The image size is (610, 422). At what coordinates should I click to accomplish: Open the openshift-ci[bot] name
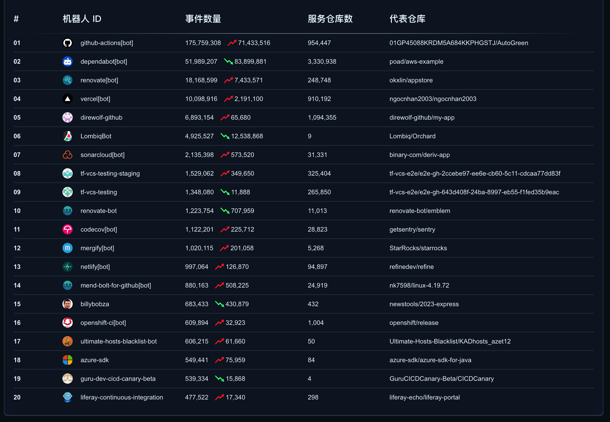coord(103,323)
